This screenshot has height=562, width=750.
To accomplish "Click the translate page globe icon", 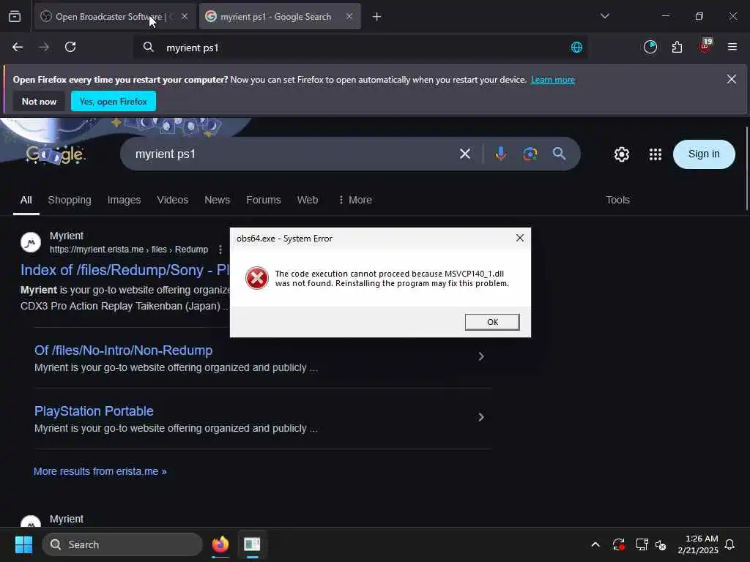I will pos(577,48).
